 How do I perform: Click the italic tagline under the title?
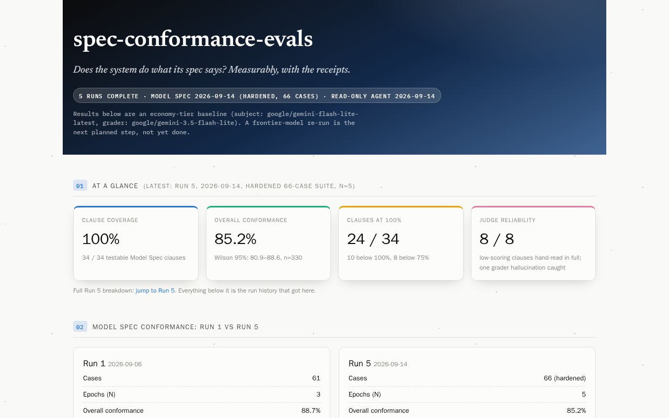(x=212, y=69)
